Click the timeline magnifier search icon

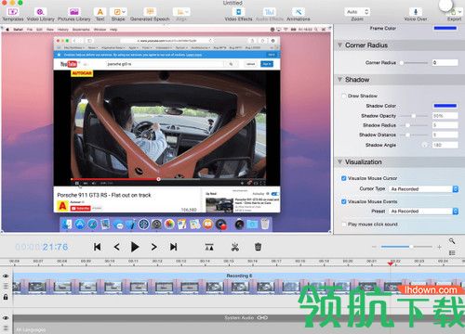pyautogui.click(x=452, y=240)
